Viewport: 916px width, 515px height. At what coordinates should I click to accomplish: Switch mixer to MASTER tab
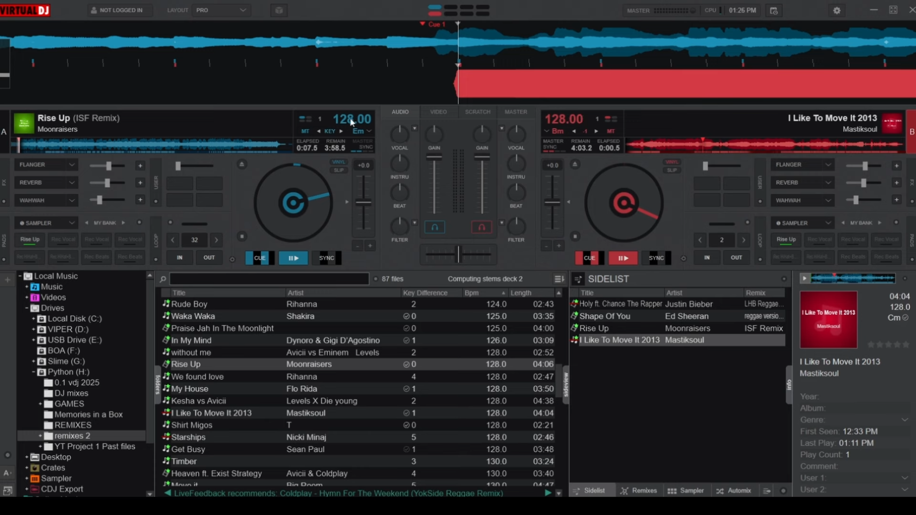click(516, 112)
